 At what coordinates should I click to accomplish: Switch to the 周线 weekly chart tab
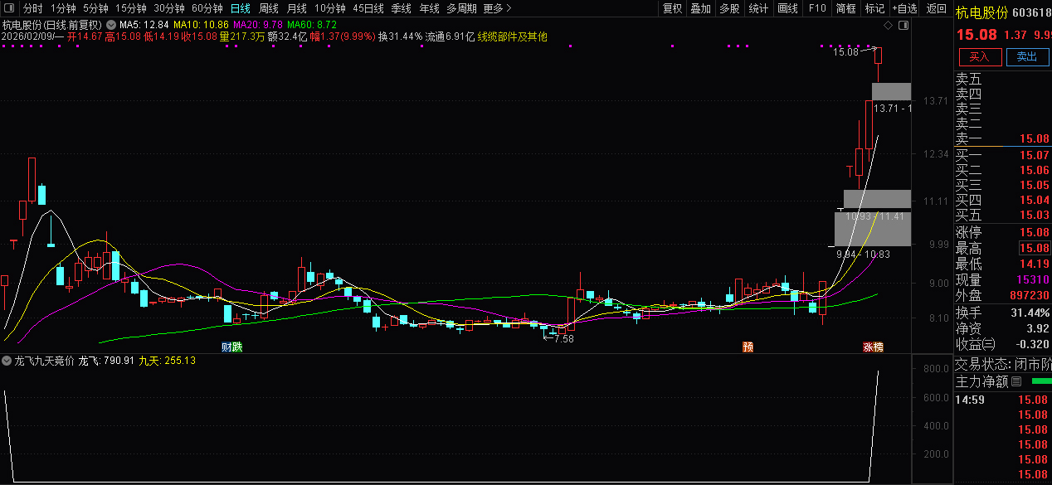pos(266,8)
